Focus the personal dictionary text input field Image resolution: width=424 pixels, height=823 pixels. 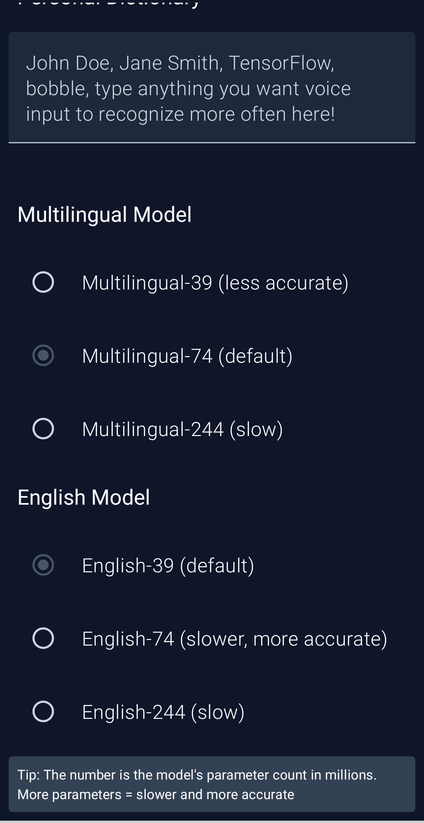pyautogui.click(x=212, y=88)
